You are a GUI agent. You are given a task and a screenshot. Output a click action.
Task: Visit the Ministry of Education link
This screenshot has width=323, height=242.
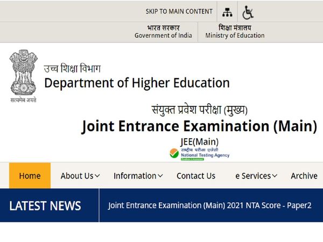click(235, 32)
